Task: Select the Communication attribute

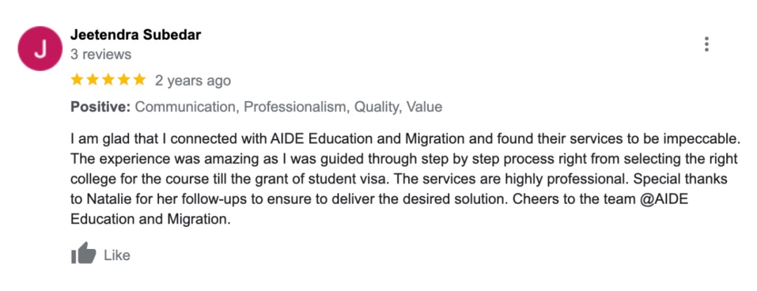Action: 186,107
